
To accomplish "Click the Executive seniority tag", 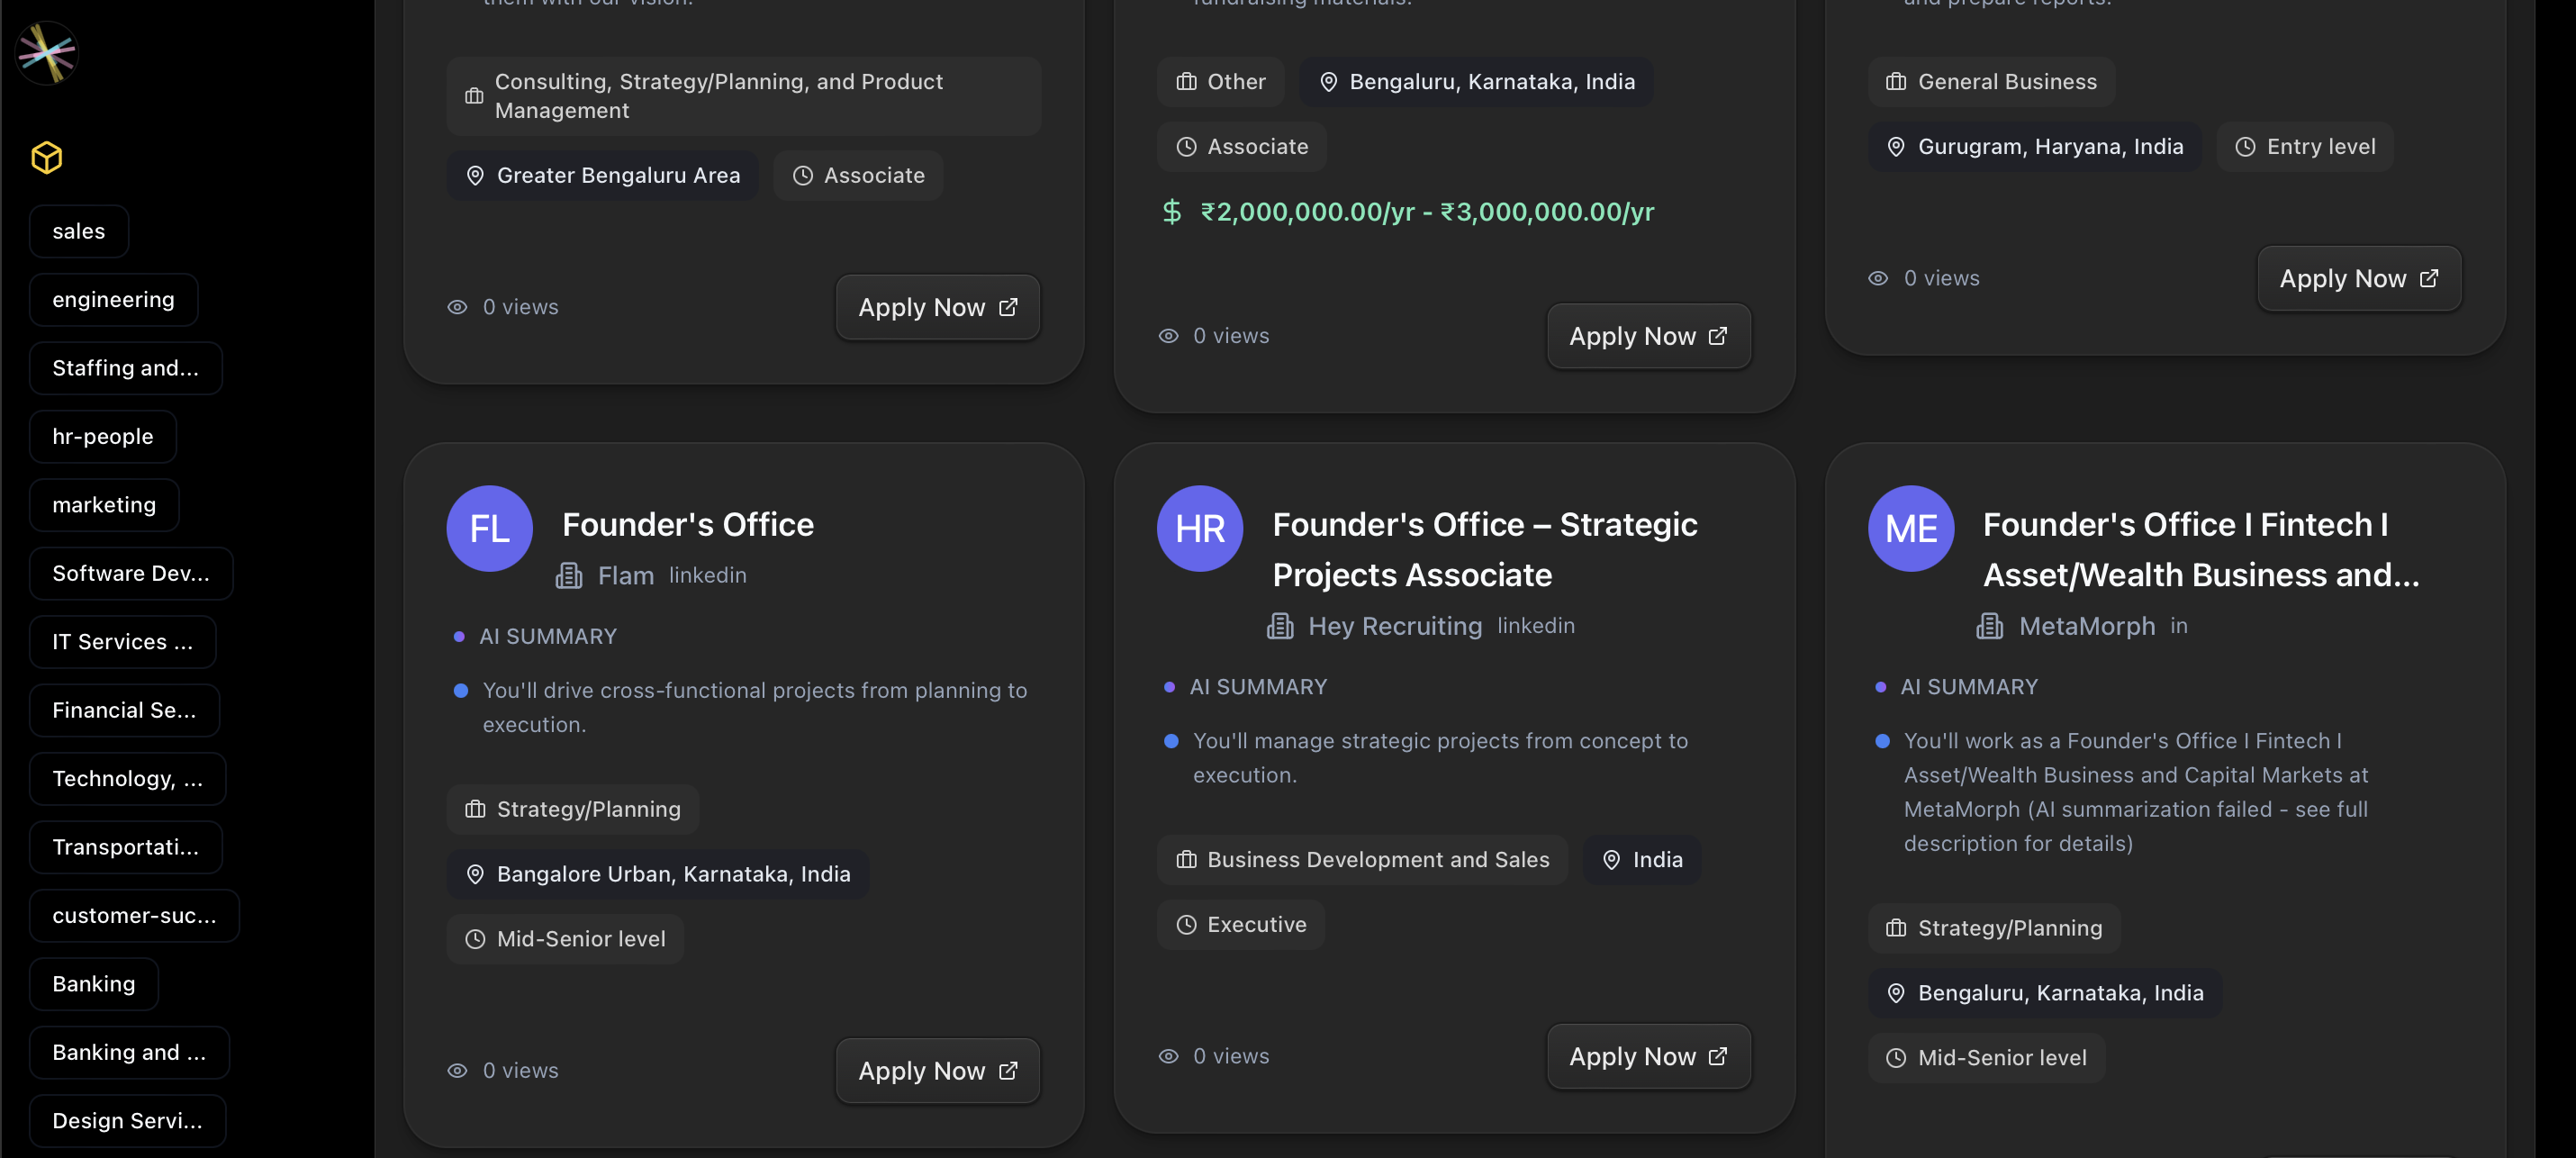I will point(1240,925).
